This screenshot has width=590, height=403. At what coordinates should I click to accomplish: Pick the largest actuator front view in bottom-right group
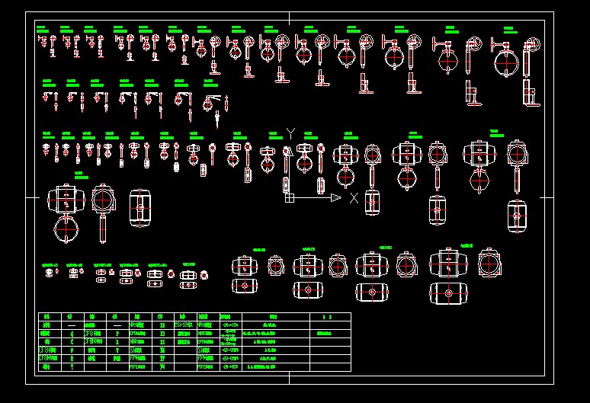coord(448,264)
